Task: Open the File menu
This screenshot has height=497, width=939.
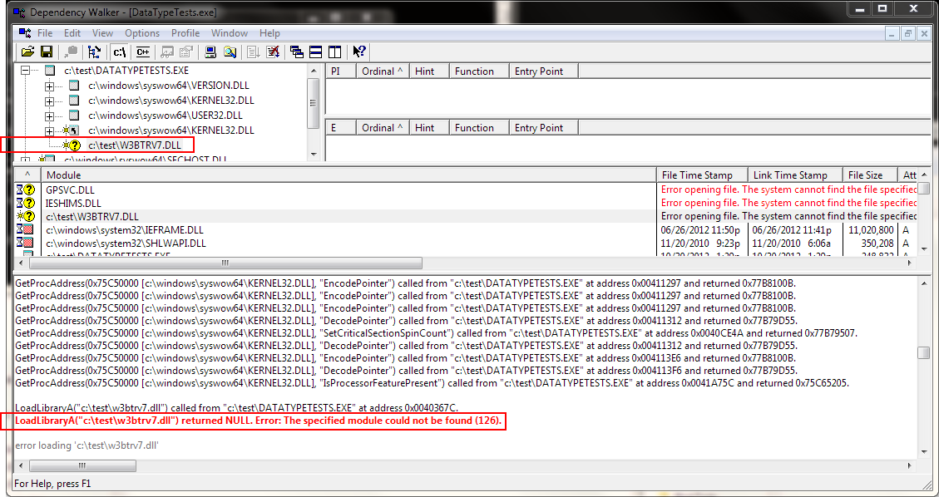Action: coord(45,33)
